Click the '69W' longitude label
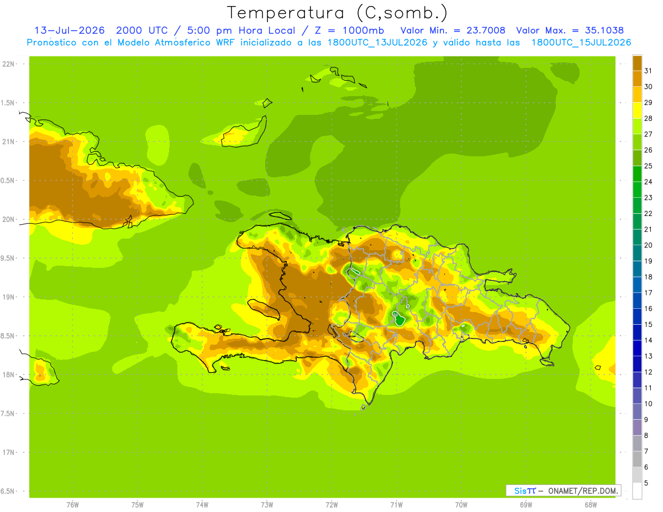Image resolution: width=663 pixels, height=512 pixels. pos(526,504)
